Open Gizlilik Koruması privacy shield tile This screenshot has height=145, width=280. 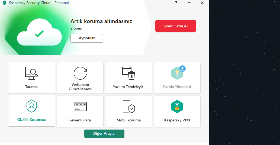coord(31,111)
